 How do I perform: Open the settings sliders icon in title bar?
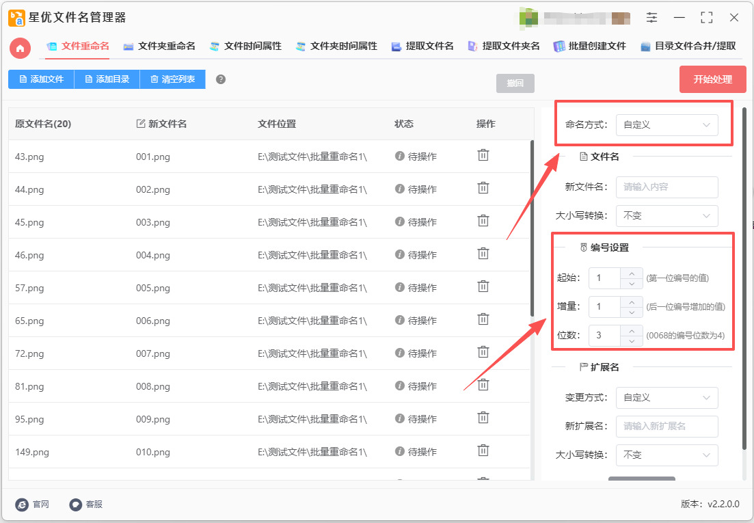[x=651, y=18]
